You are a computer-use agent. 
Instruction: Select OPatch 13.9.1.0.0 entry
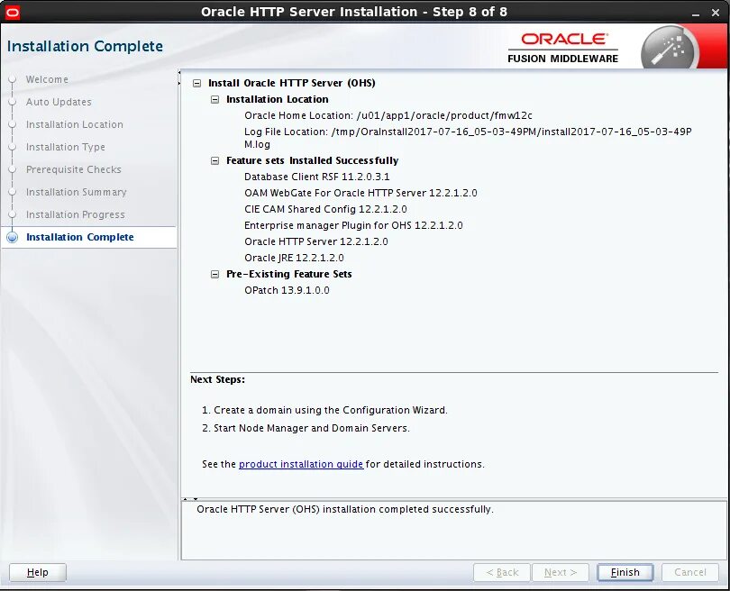click(x=287, y=291)
